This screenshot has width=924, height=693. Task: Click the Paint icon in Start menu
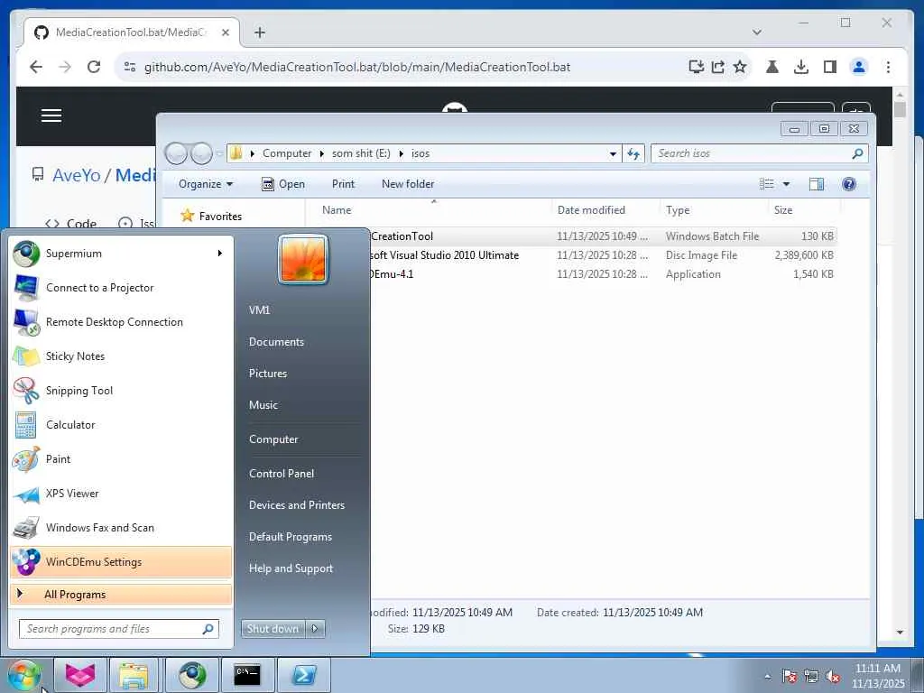coord(26,459)
